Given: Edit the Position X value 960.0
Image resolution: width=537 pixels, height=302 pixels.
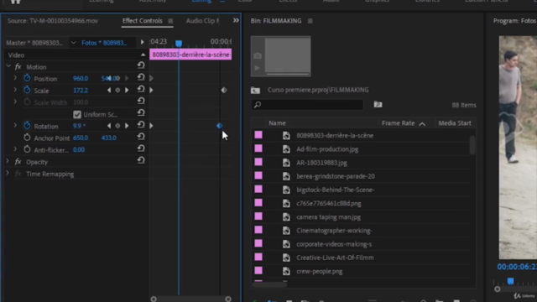Looking at the screenshot, I should coord(81,78).
